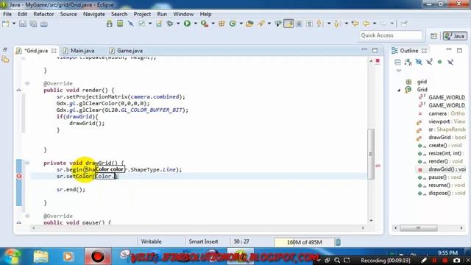Screen dimensions: 471x265
Task: Open the Navigate menu
Action: point(93,14)
